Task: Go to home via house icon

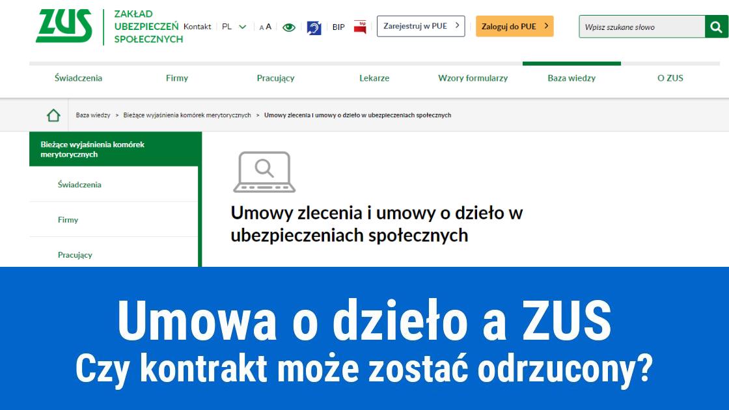Action: 53,115
